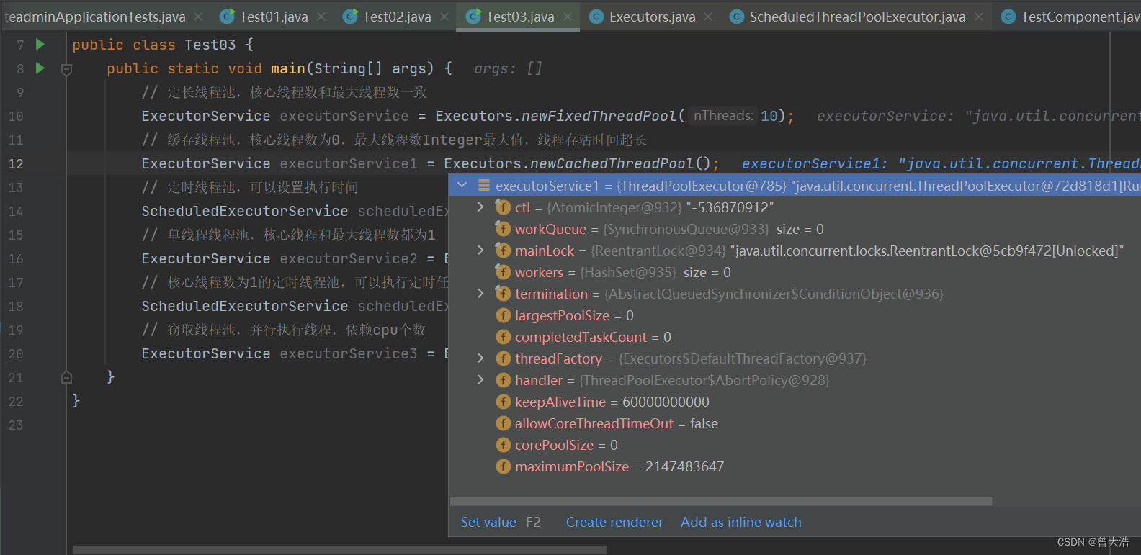Fold the main method at line 8
The height and width of the screenshot is (555, 1141).
pyautogui.click(x=66, y=70)
